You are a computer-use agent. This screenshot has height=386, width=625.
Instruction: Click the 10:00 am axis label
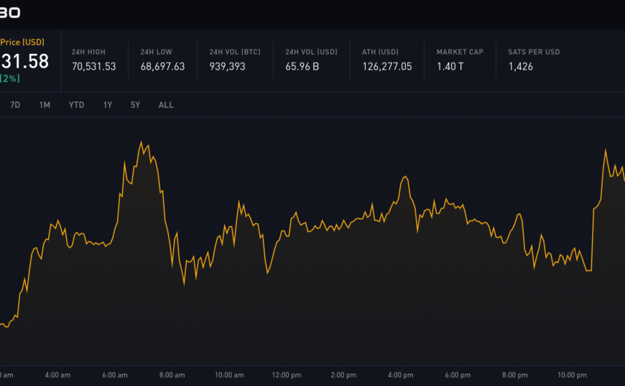[229, 374]
